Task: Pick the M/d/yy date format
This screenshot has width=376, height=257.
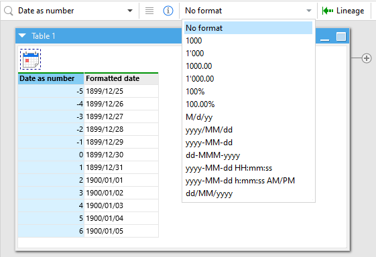Action: click(x=248, y=117)
